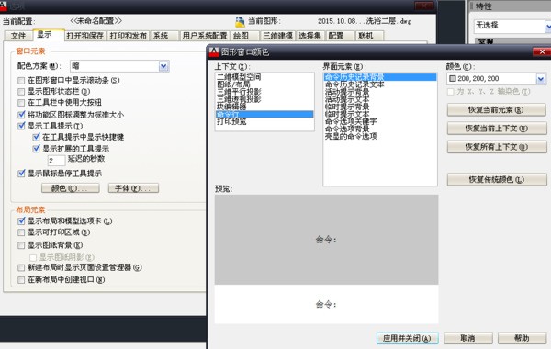Open the 配色方案 dropdown
The image size is (551, 349).
tap(163, 66)
